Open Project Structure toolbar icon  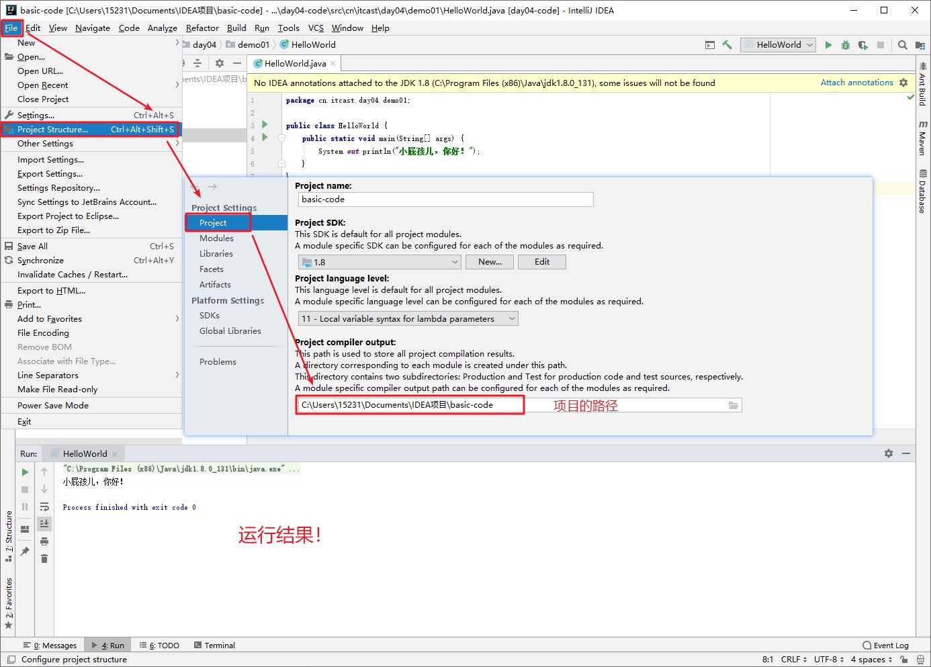920,45
